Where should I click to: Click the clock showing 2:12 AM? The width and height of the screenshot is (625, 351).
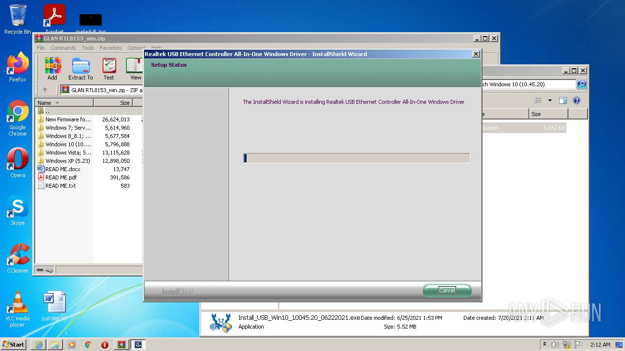pyautogui.click(x=600, y=345)
